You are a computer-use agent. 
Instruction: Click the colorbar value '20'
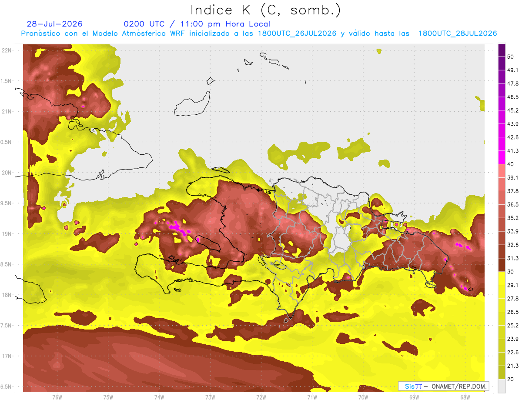tap(511, 379)
